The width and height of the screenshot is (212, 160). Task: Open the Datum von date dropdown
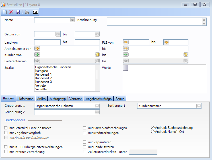click(58, 34)
